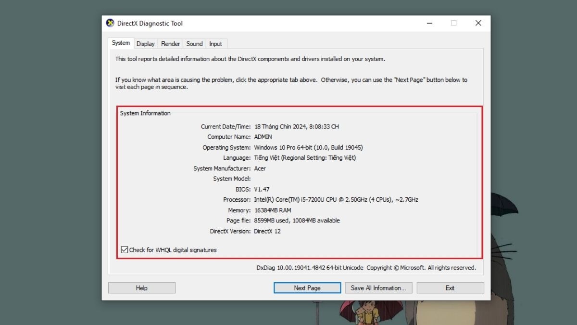This screenshot has height=325, width=577.
Task: Click Save All Information button
Action: [378, 288]
